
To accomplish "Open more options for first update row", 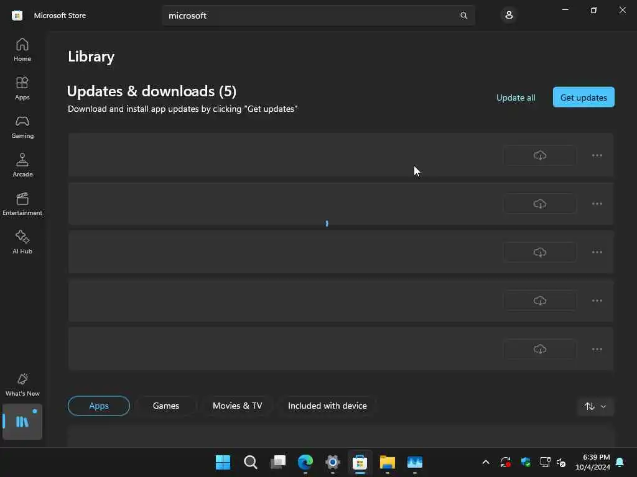I will 597,155.
